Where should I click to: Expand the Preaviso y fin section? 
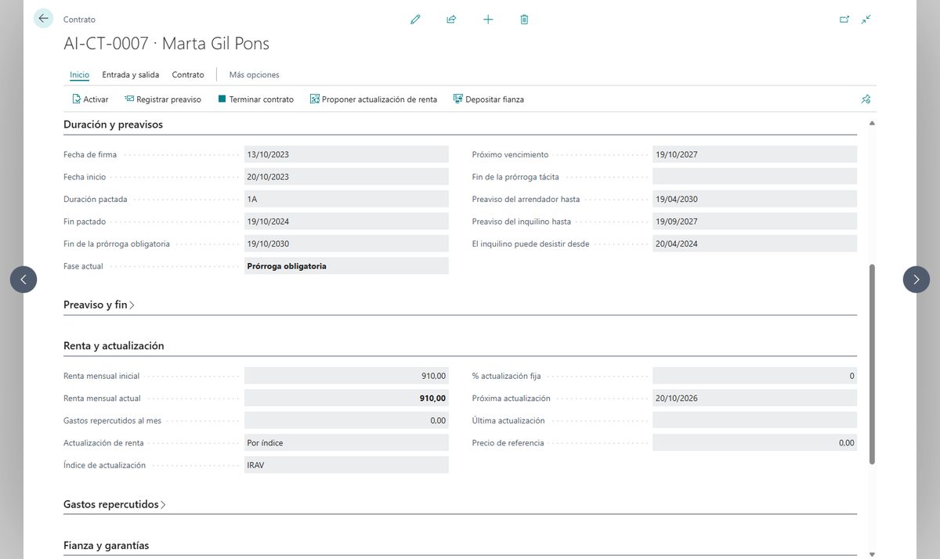(99, 305)
